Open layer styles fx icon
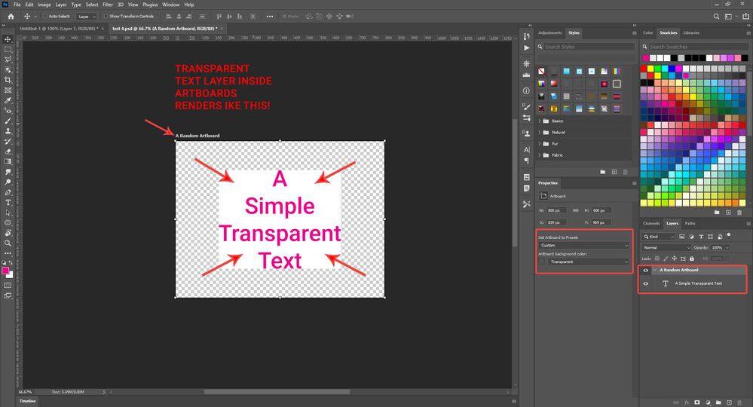 click(x=687, y=402)
